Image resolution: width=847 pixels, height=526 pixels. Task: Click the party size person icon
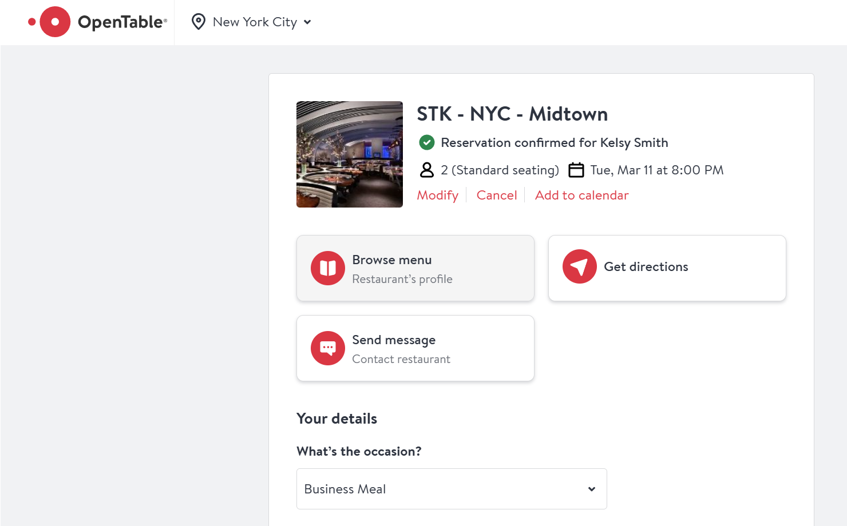pos(427,170)
